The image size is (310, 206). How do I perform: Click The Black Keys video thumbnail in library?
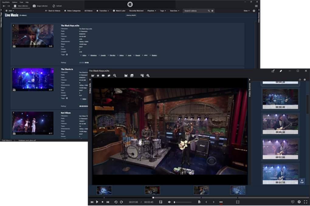tap(33, 36)
